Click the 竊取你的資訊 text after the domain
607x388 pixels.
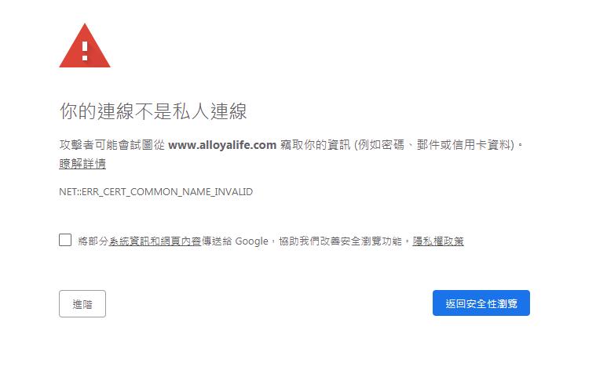[x=316, y=145]
